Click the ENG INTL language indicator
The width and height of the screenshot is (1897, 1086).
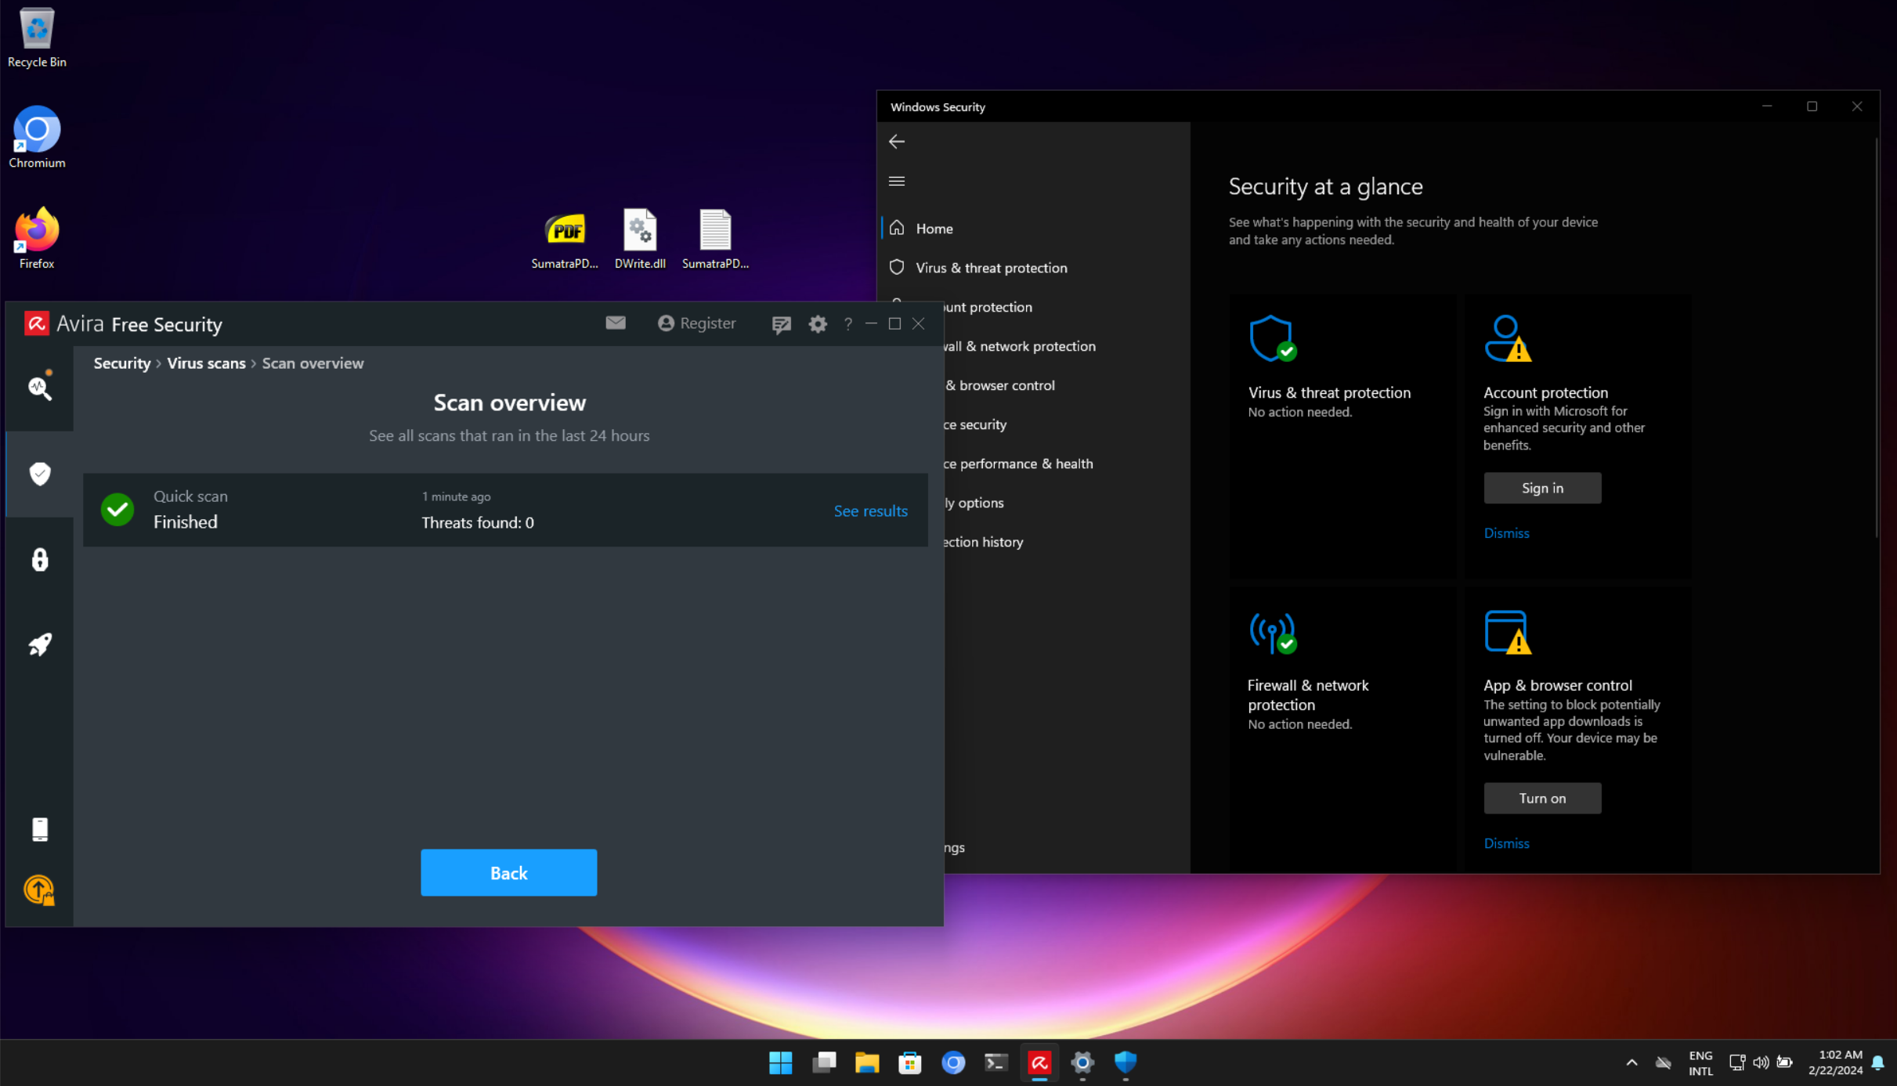1700,1063
